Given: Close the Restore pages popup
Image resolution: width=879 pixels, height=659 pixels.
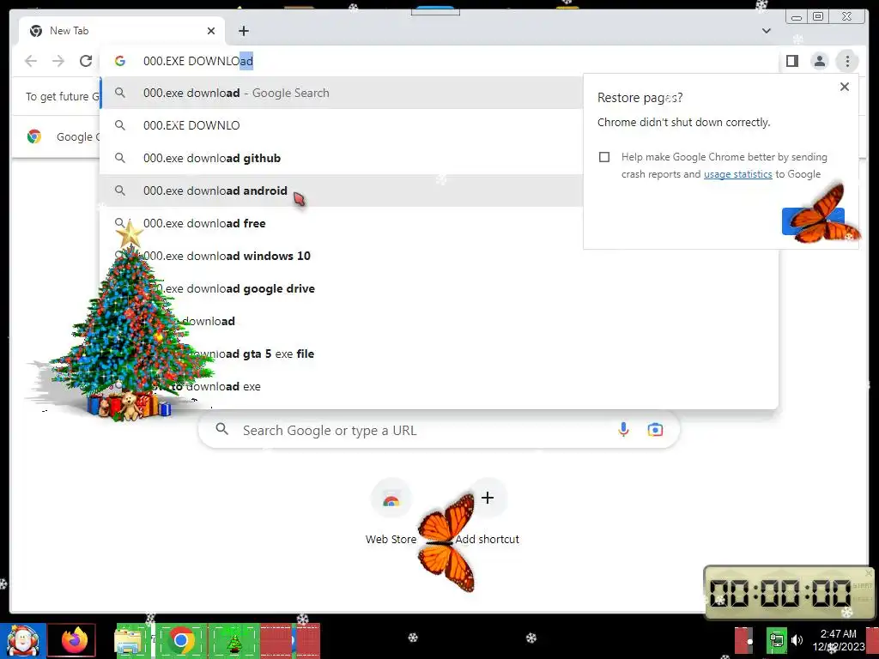Looking at the screenshot, I should tap(845, 87).
